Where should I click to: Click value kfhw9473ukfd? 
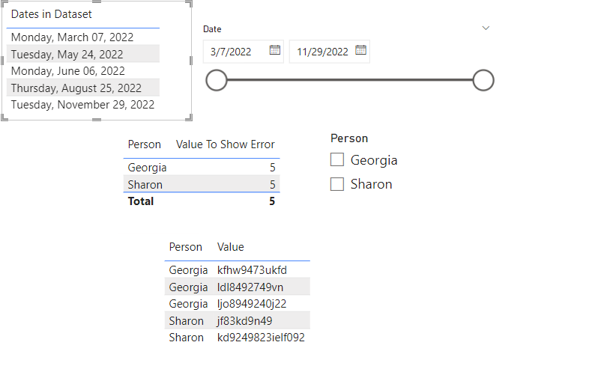252,270
